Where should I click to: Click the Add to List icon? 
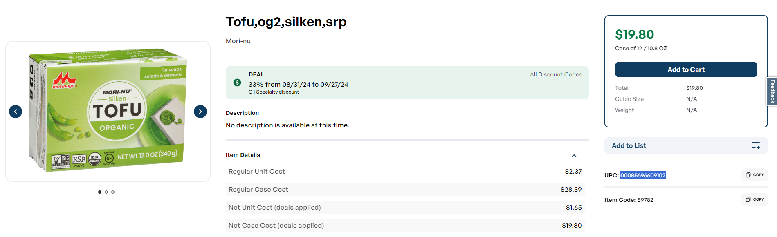click(x=756, y=145)
